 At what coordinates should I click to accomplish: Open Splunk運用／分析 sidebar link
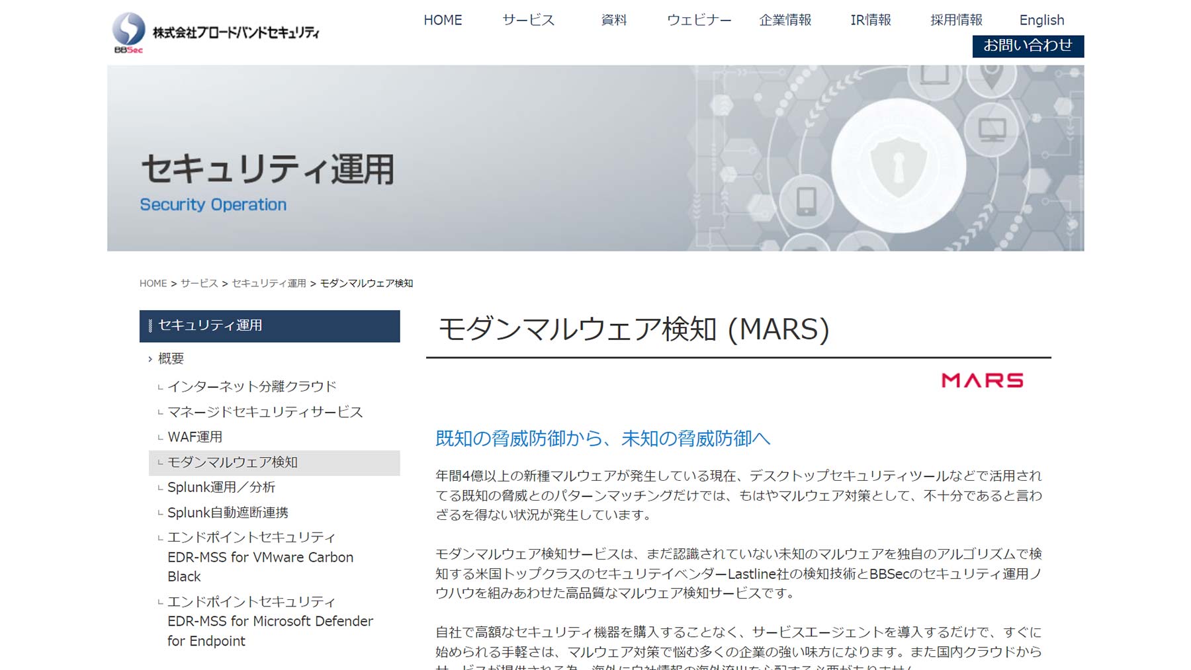point(221,487)
